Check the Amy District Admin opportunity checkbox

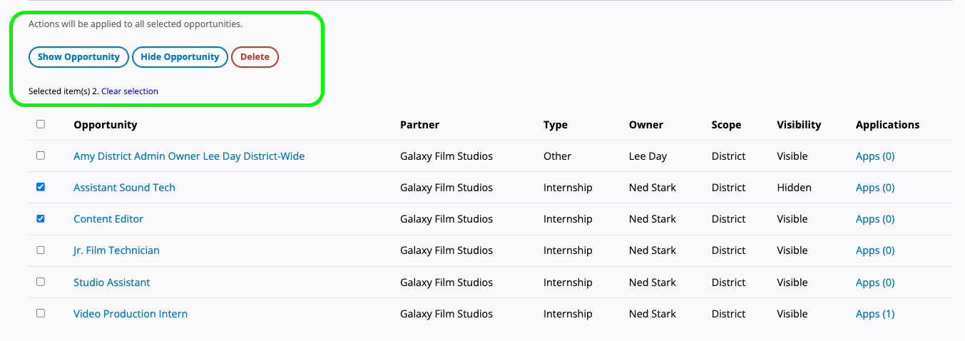click(41, 156)
